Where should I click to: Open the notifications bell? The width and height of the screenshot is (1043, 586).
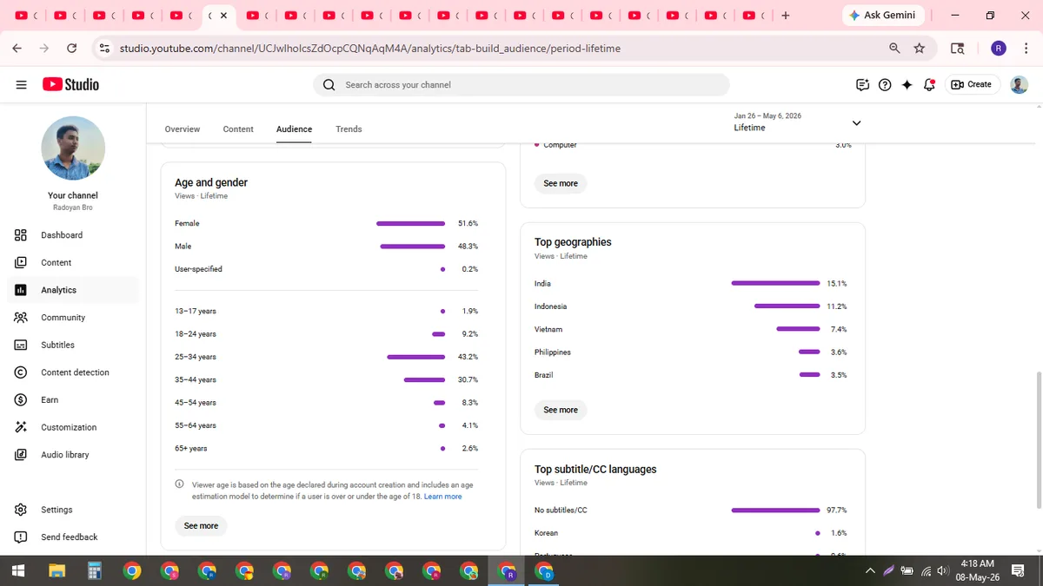929,84
